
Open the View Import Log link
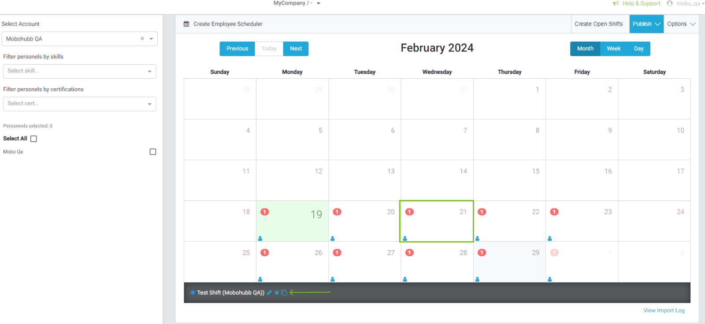[x=664, y=310]
